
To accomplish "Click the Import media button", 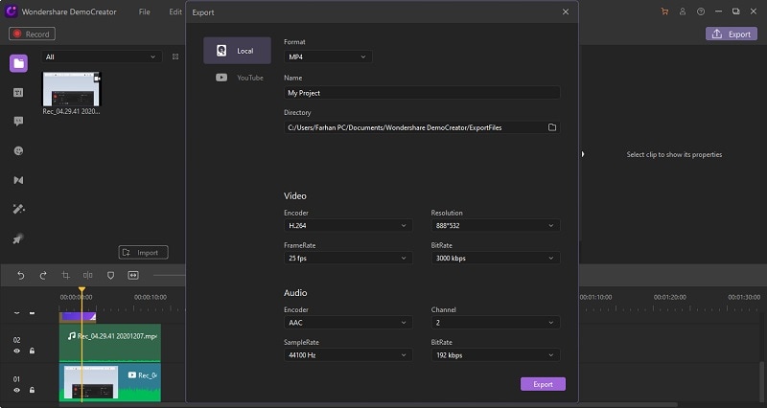I will [x=143, y=253].
